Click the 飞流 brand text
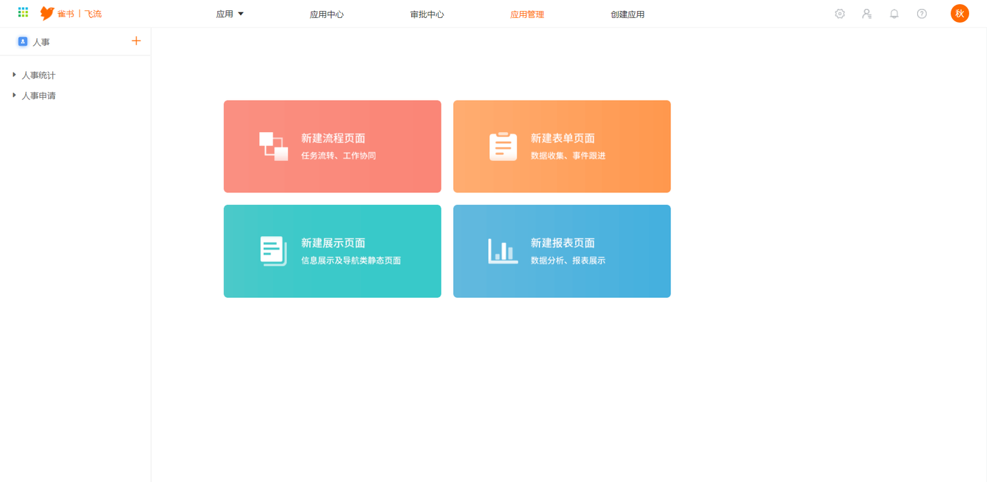 click(93, 14)
